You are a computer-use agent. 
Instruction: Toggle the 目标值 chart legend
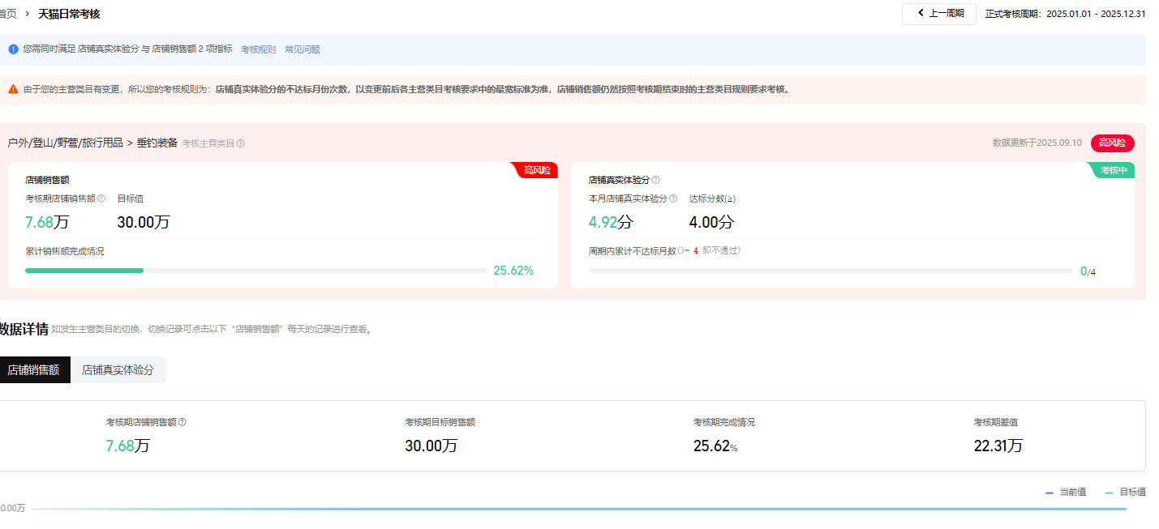1125,492
